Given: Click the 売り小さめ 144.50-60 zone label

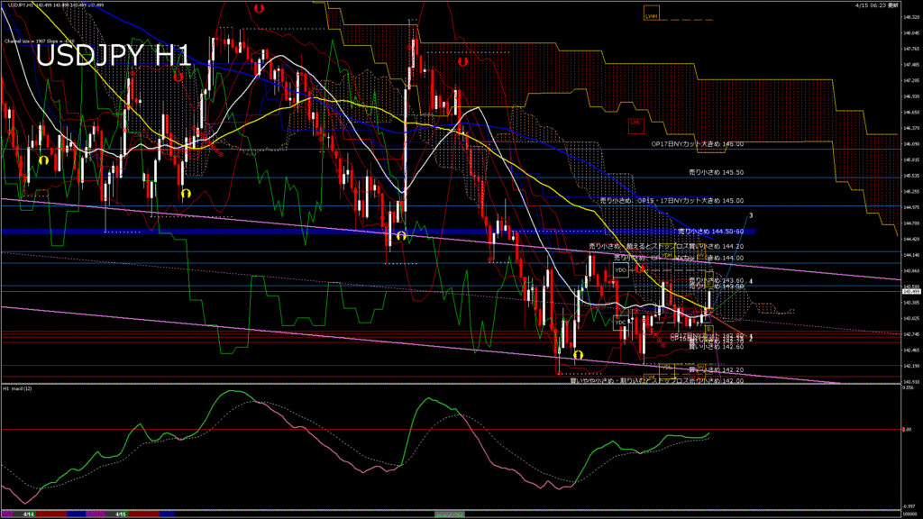Looking at the screenshot, I should click(715, 232).
